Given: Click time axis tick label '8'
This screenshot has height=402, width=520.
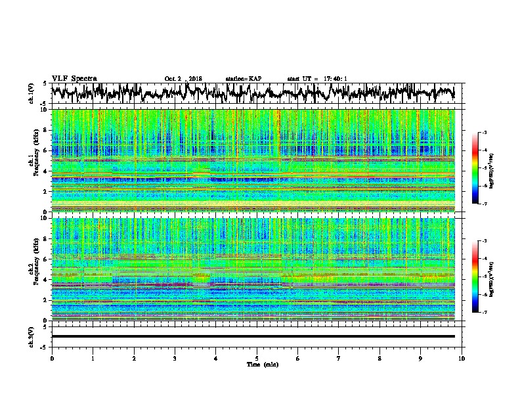Looking at the screenshot, I should [379, 359].
